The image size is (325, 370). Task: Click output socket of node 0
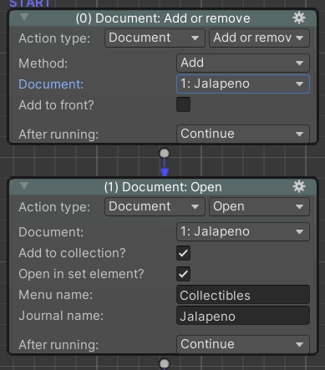pyautogui.click(x=165, y=154)
